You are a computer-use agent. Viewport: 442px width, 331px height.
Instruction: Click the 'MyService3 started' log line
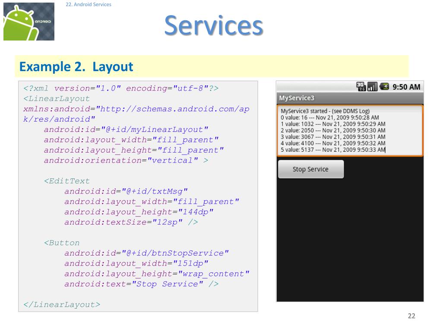325,111
